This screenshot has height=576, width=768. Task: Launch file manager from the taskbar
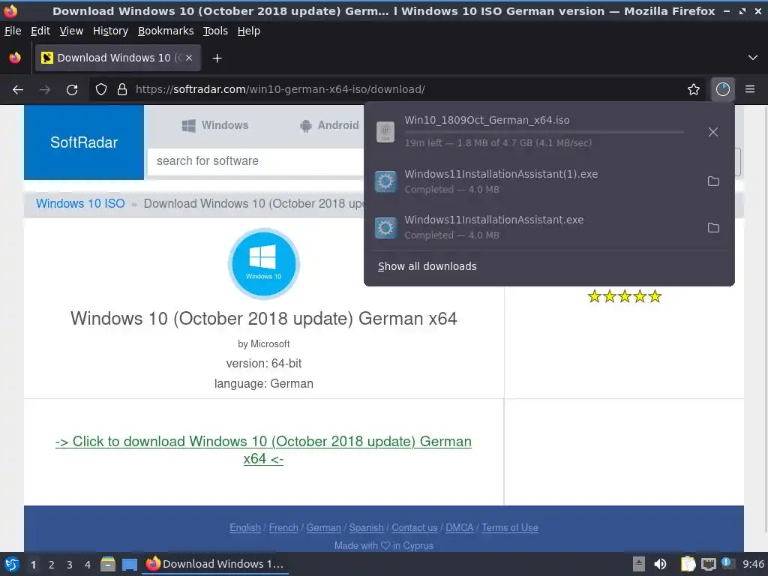108,564
